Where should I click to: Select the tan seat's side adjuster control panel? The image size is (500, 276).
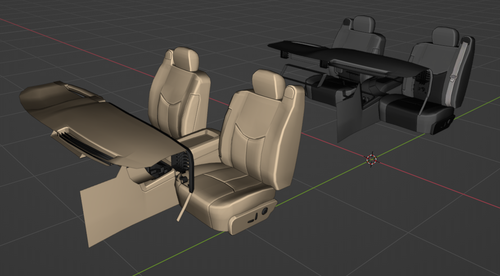point(253,218)
